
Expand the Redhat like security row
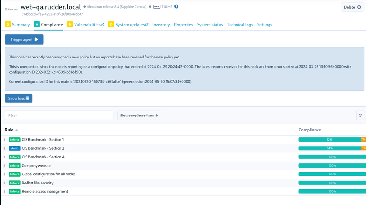point(5,183)
